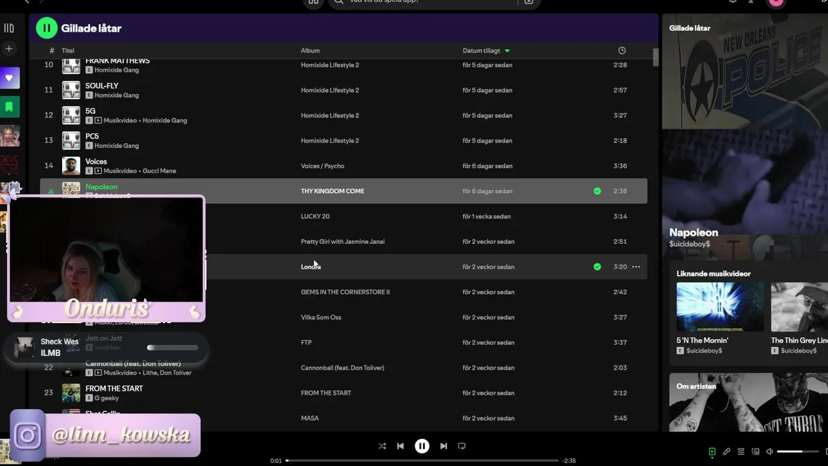Open The Thin Grey Line video thumbnail
This screenshot has height=466, width=828.
click(800, 307)
